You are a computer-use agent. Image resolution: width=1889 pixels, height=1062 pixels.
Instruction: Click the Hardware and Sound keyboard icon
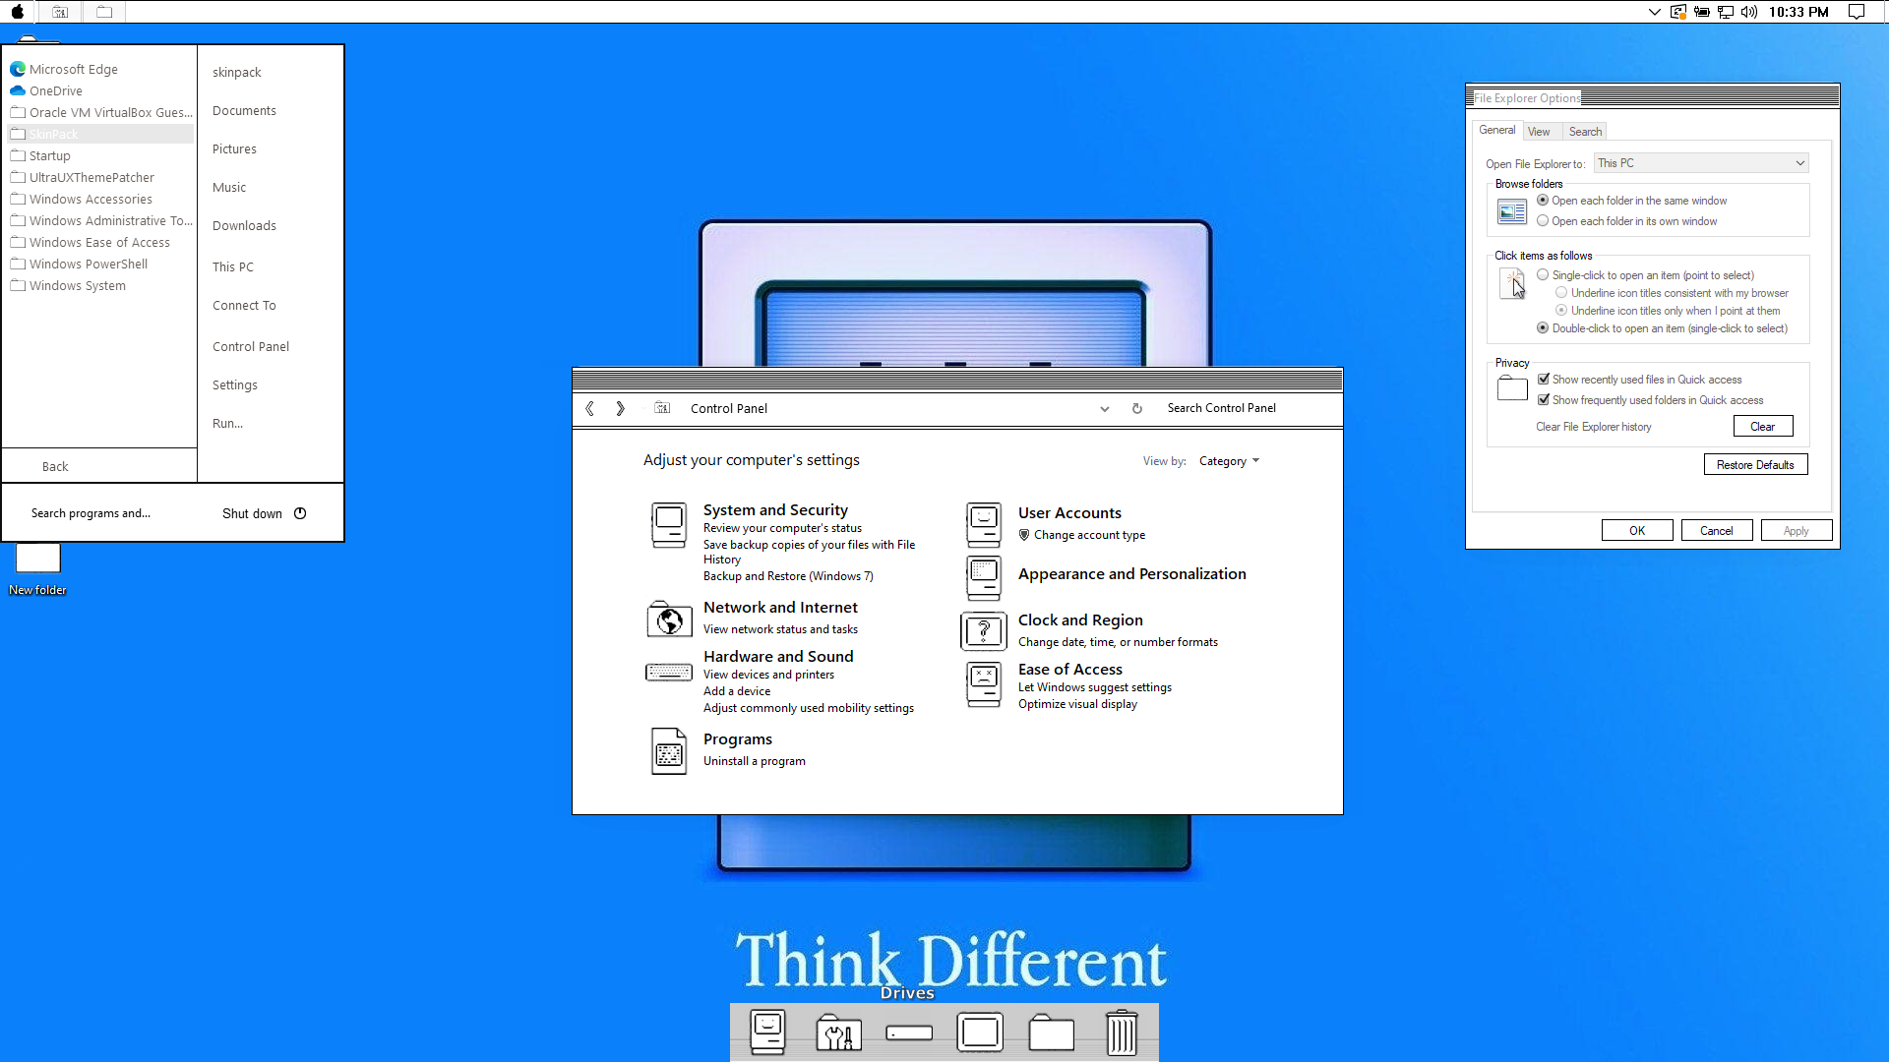(669, 673)
